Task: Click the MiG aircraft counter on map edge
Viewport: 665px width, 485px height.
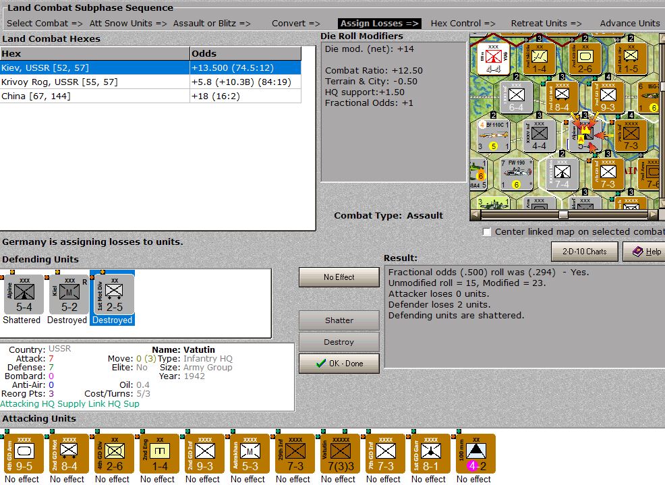Action: click(x=649, y=98)
